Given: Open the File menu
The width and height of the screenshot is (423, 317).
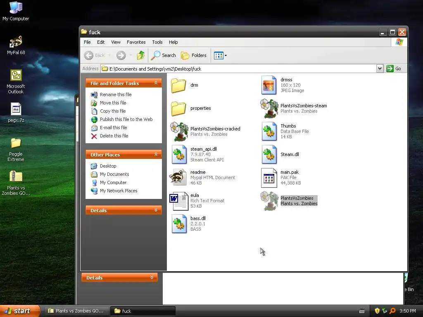Looking at the screenshot, I should (x=87, y=42).
